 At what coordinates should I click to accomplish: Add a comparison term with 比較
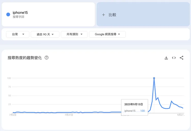pyautogui.click(x=143, y=14)
